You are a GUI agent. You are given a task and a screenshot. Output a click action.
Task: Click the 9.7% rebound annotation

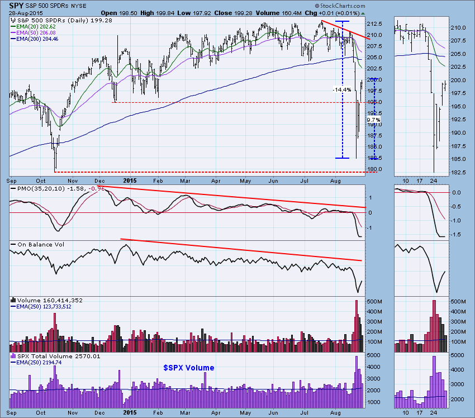coord(373,120)
